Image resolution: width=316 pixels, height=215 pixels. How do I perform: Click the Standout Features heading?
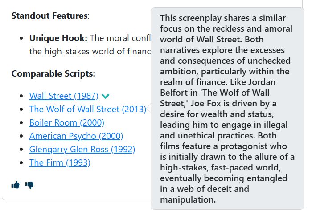pyautogui.click(x=50, y=16)
